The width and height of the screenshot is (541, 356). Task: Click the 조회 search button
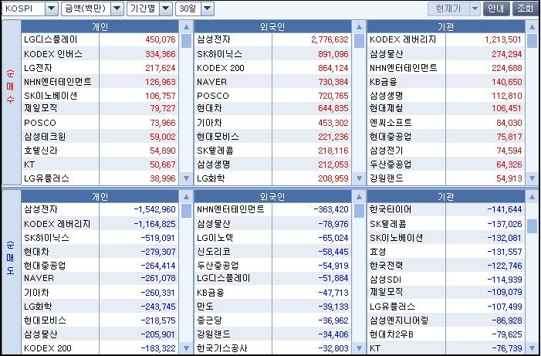pyautogui.click(x=525, y=8)
